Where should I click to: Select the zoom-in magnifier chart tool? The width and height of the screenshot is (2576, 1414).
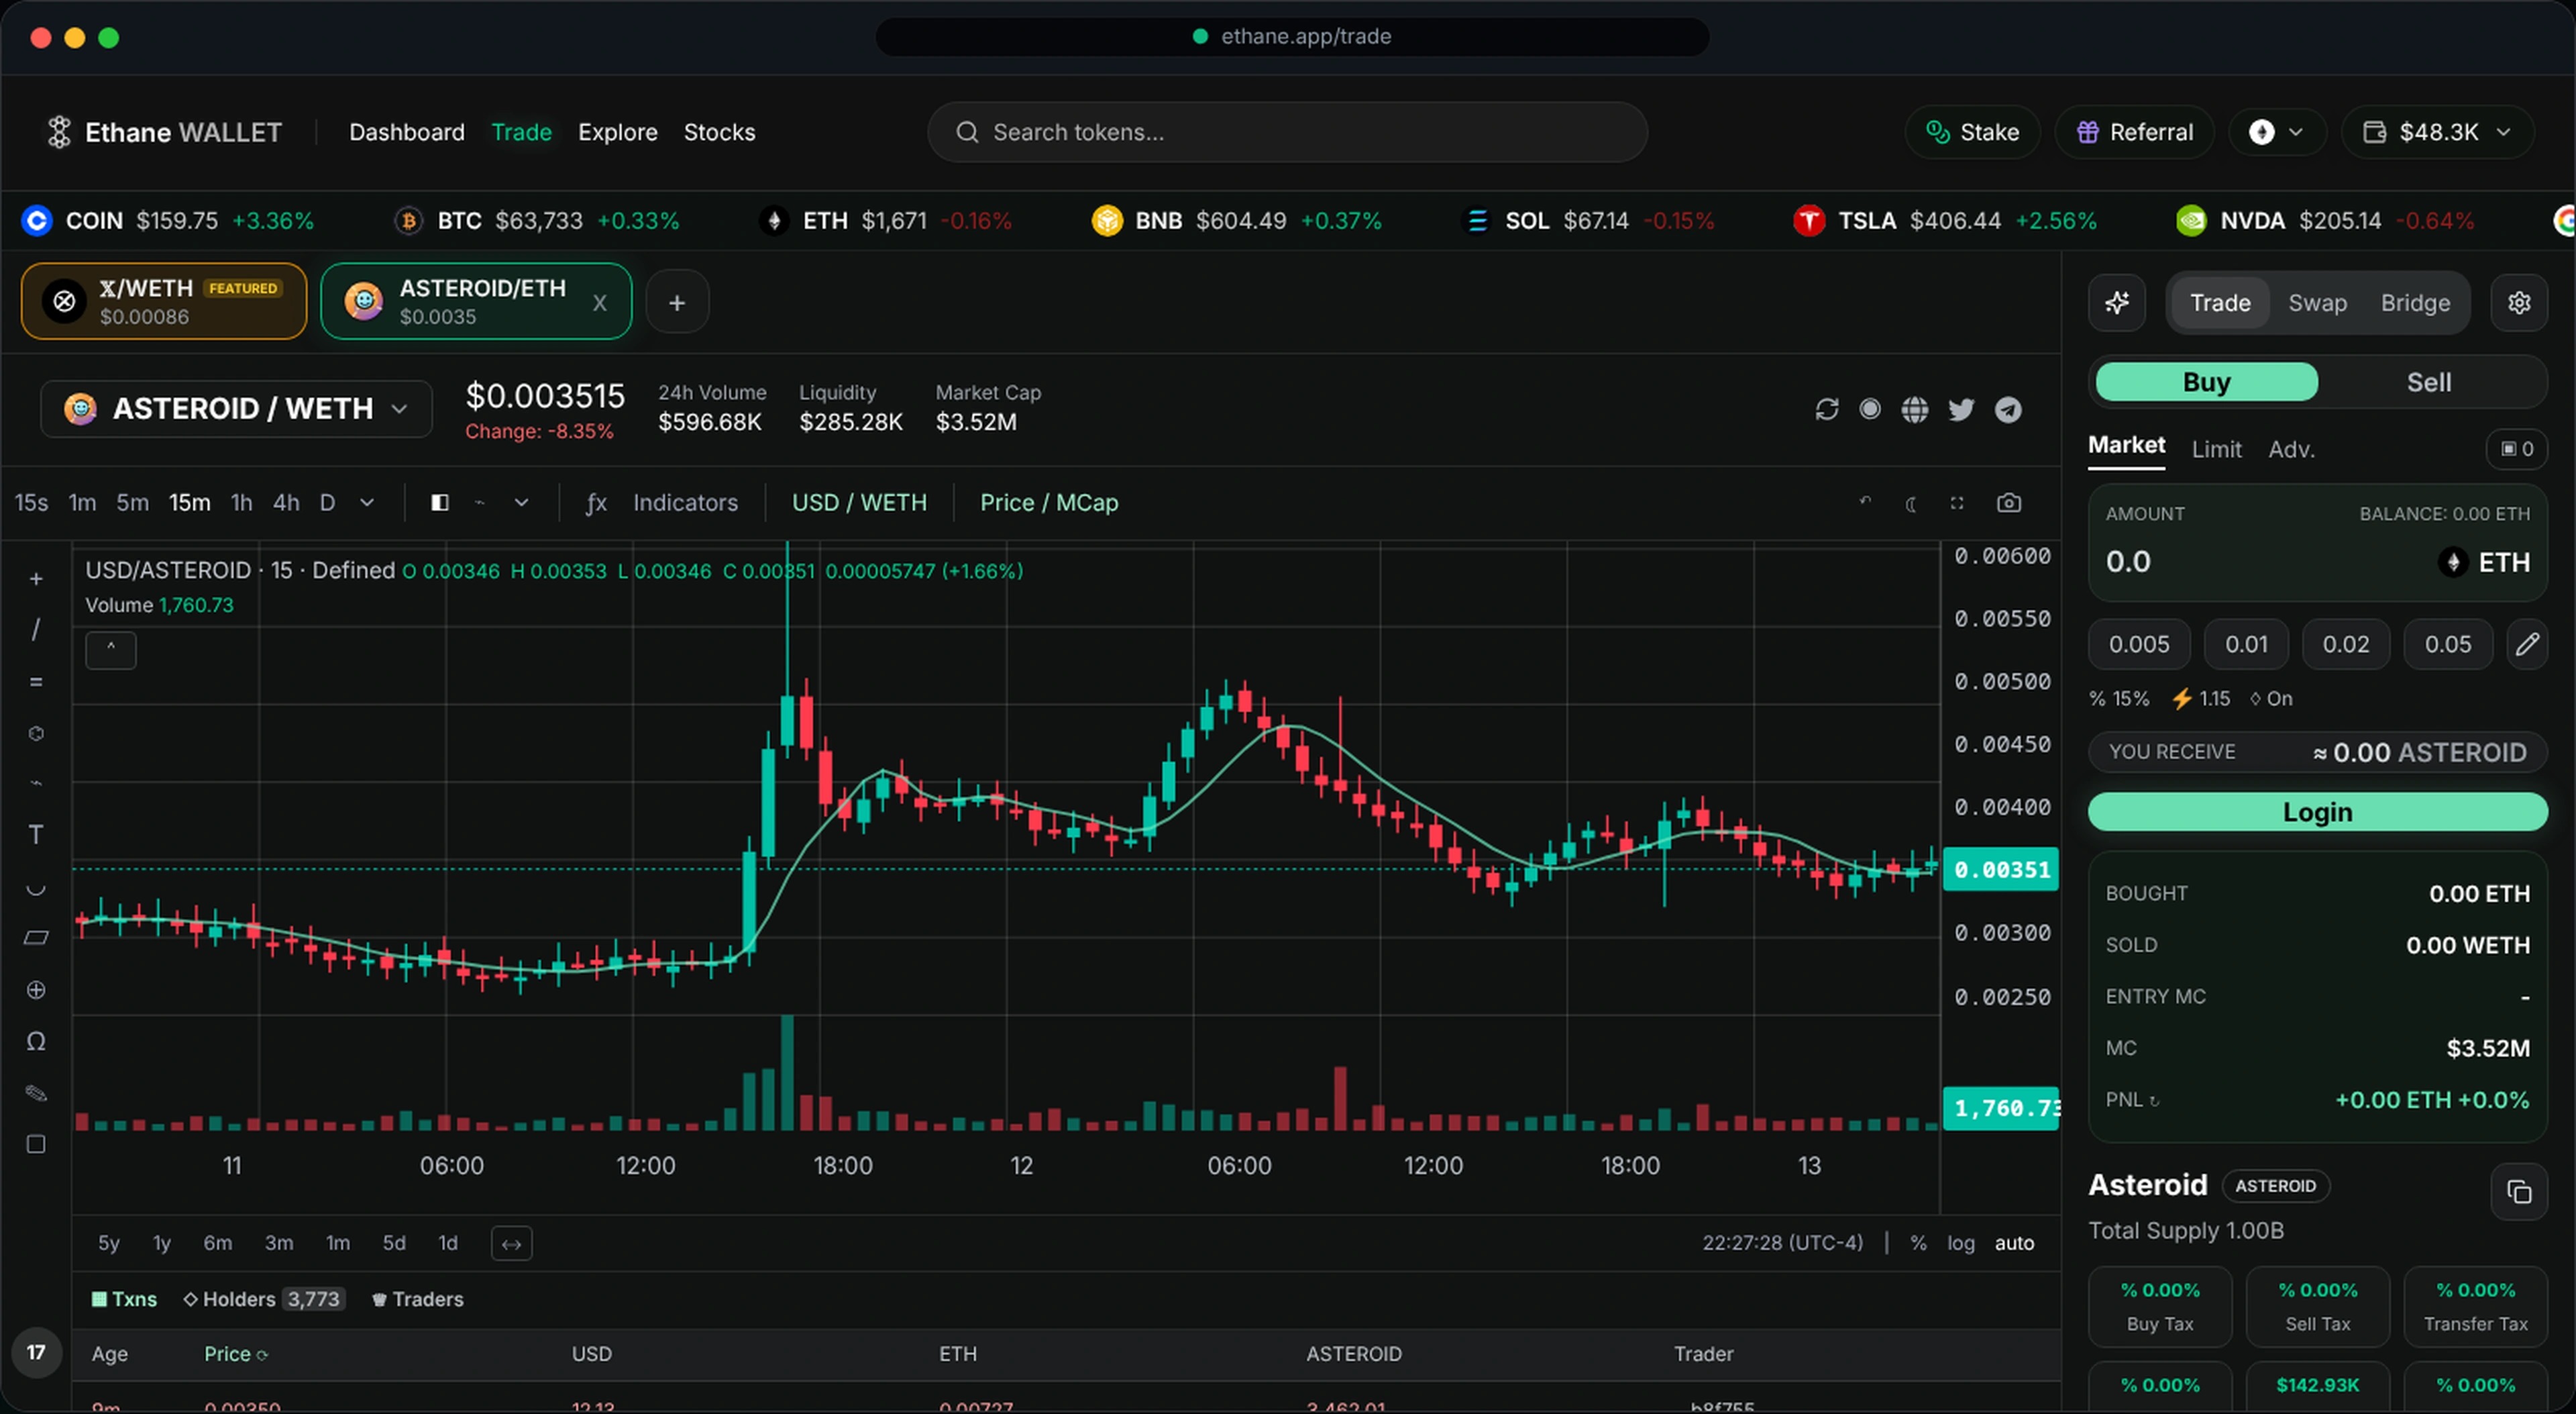click(x=36, y=990)
